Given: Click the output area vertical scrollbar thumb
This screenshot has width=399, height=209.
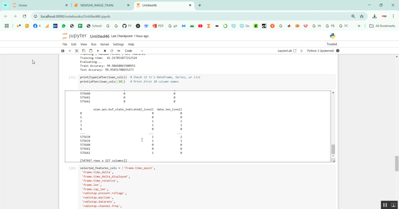Looking at the screenshot, I should (x=333, y=149).
